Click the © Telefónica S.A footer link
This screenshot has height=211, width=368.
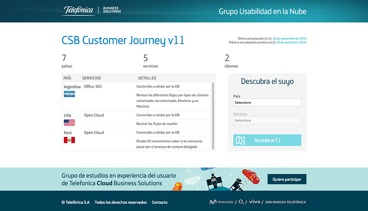[75, 202]
